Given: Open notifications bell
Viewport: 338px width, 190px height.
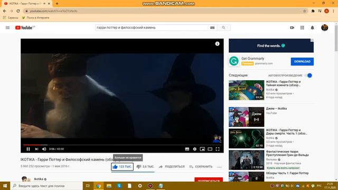Looking at the screenshot, I should pos(312,27).
